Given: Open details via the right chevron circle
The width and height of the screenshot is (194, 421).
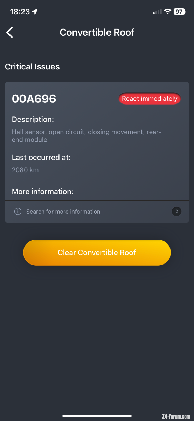Looking at the screenshot, I should tap(177, 212).
